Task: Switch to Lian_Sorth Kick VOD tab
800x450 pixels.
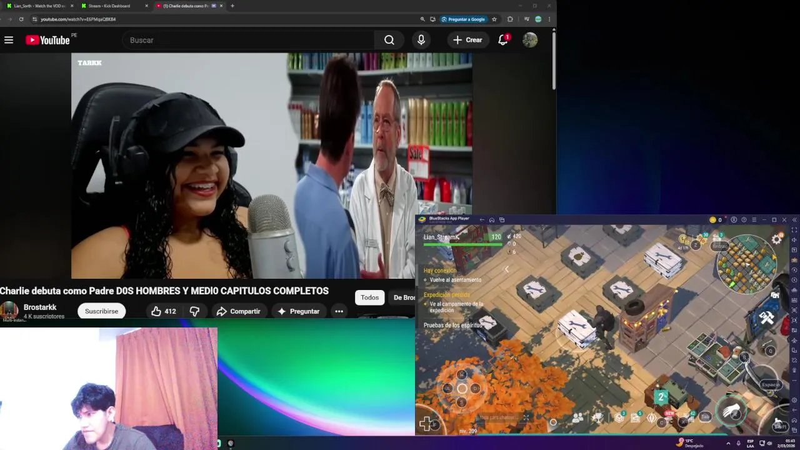Action: click(39, 6)
